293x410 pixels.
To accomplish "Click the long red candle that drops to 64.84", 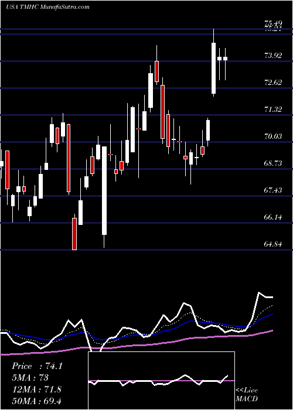I will pyautogui.click(x=74, y=234).
